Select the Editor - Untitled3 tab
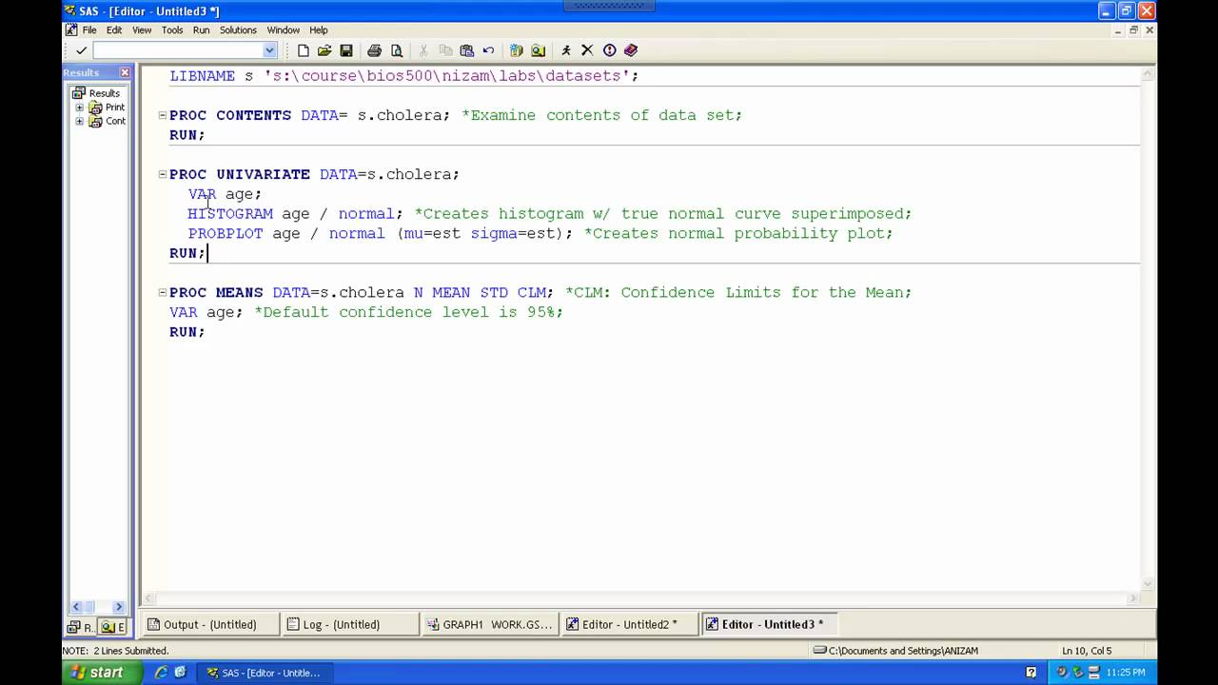This screenshot has height=685, width=1218. point(769,624)
